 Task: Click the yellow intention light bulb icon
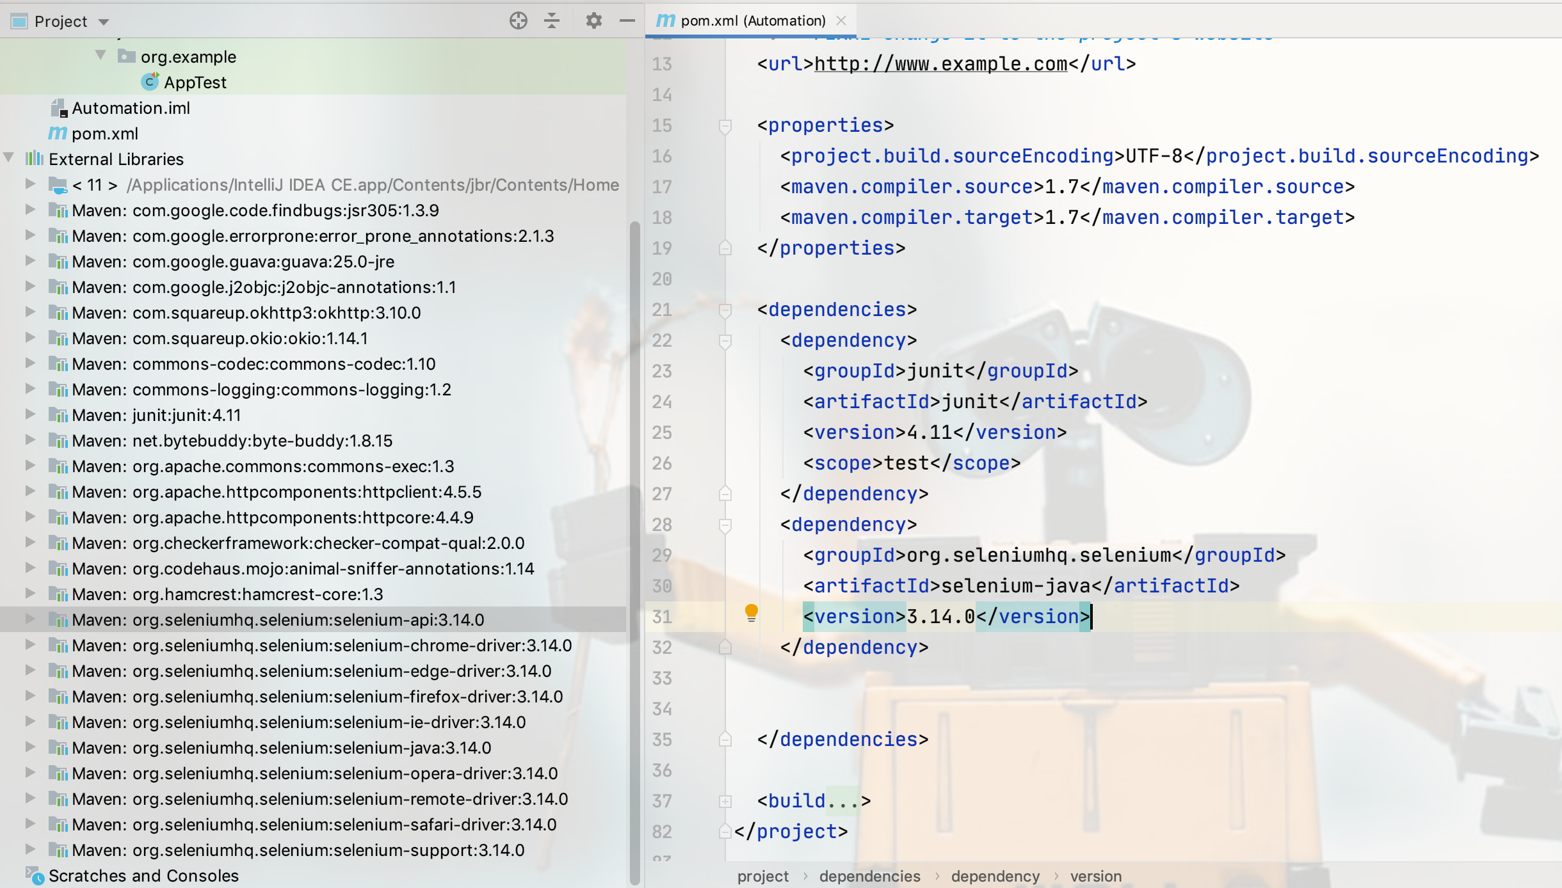coord(751,613)
